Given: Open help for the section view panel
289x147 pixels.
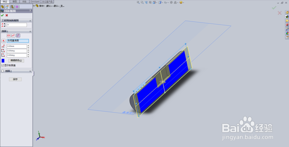Looking at the screenshot, I should (x=30, y=11).
